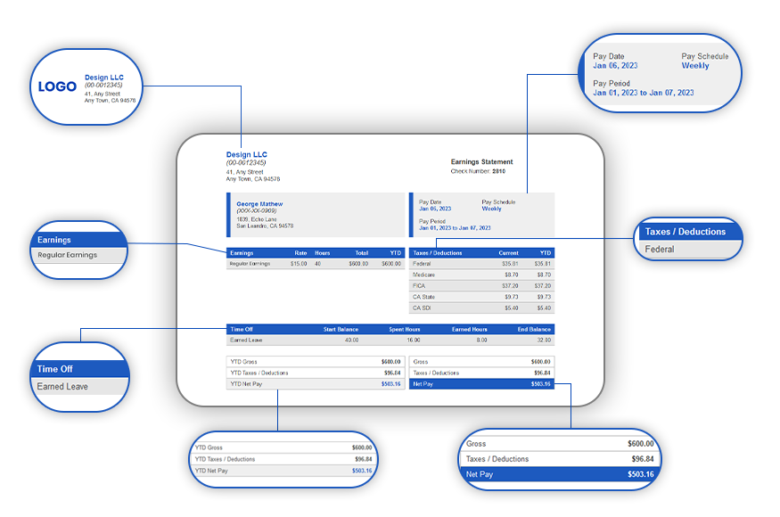
Task: Open the George Mathew employee name
Action: (259, 204)
